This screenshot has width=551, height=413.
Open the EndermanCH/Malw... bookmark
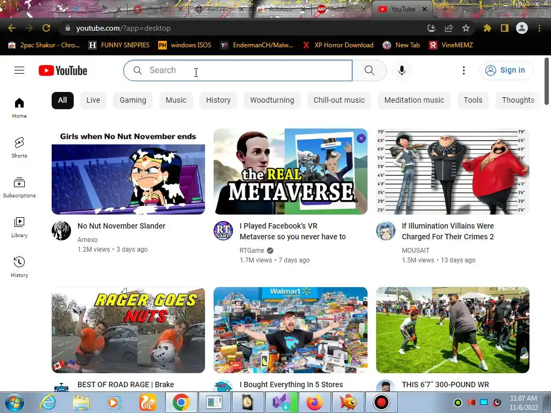pos(257,45)
